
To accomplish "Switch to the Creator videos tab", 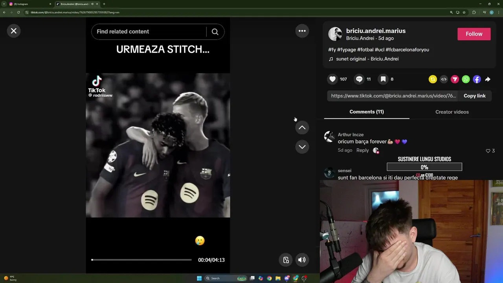I will (452, 112).
